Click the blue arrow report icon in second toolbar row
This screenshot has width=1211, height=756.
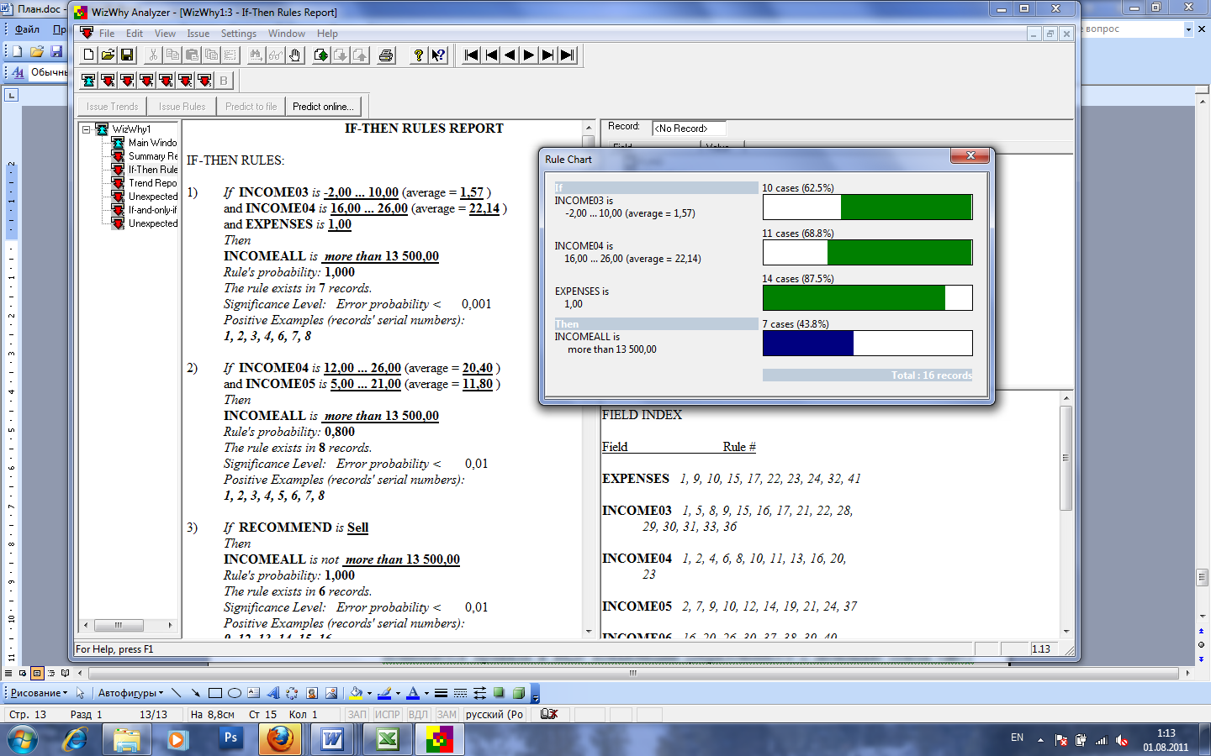(x=88, y=81)
